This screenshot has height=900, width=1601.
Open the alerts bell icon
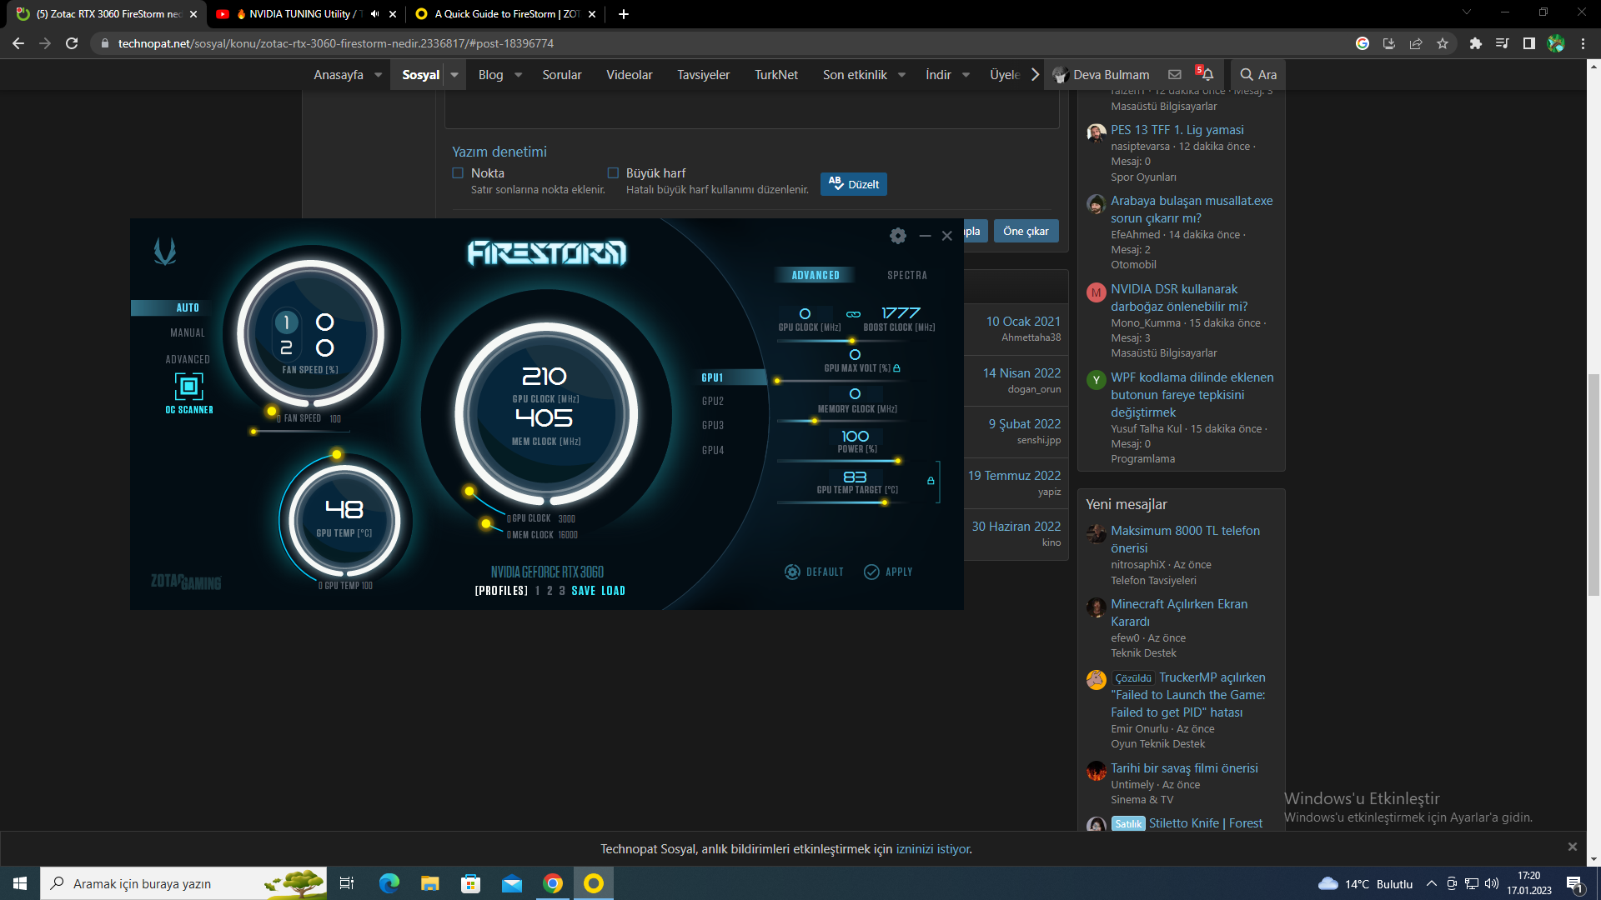tap(1207, 75)
